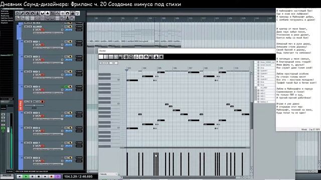Start playback with the green play button

pos(26,176)
